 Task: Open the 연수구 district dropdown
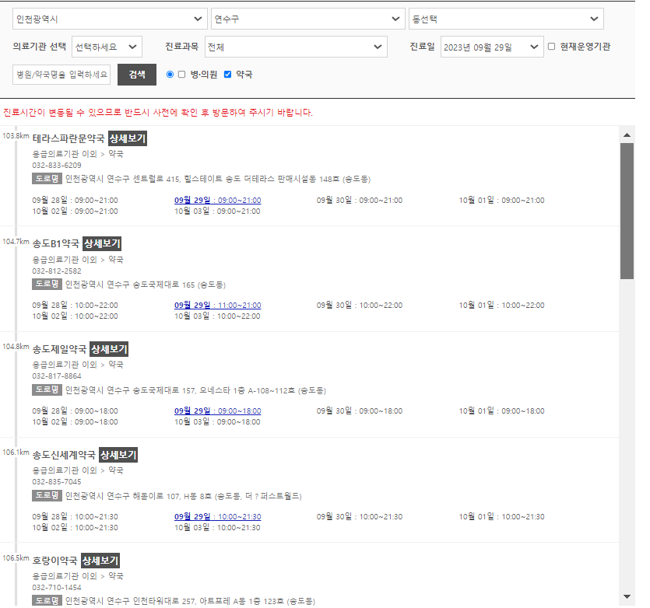click(x=308, y=19)
